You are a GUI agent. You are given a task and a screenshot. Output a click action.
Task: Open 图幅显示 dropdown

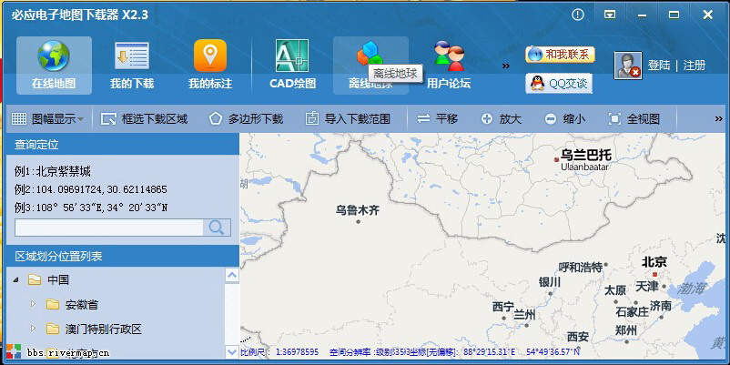[x=48, y=119]
